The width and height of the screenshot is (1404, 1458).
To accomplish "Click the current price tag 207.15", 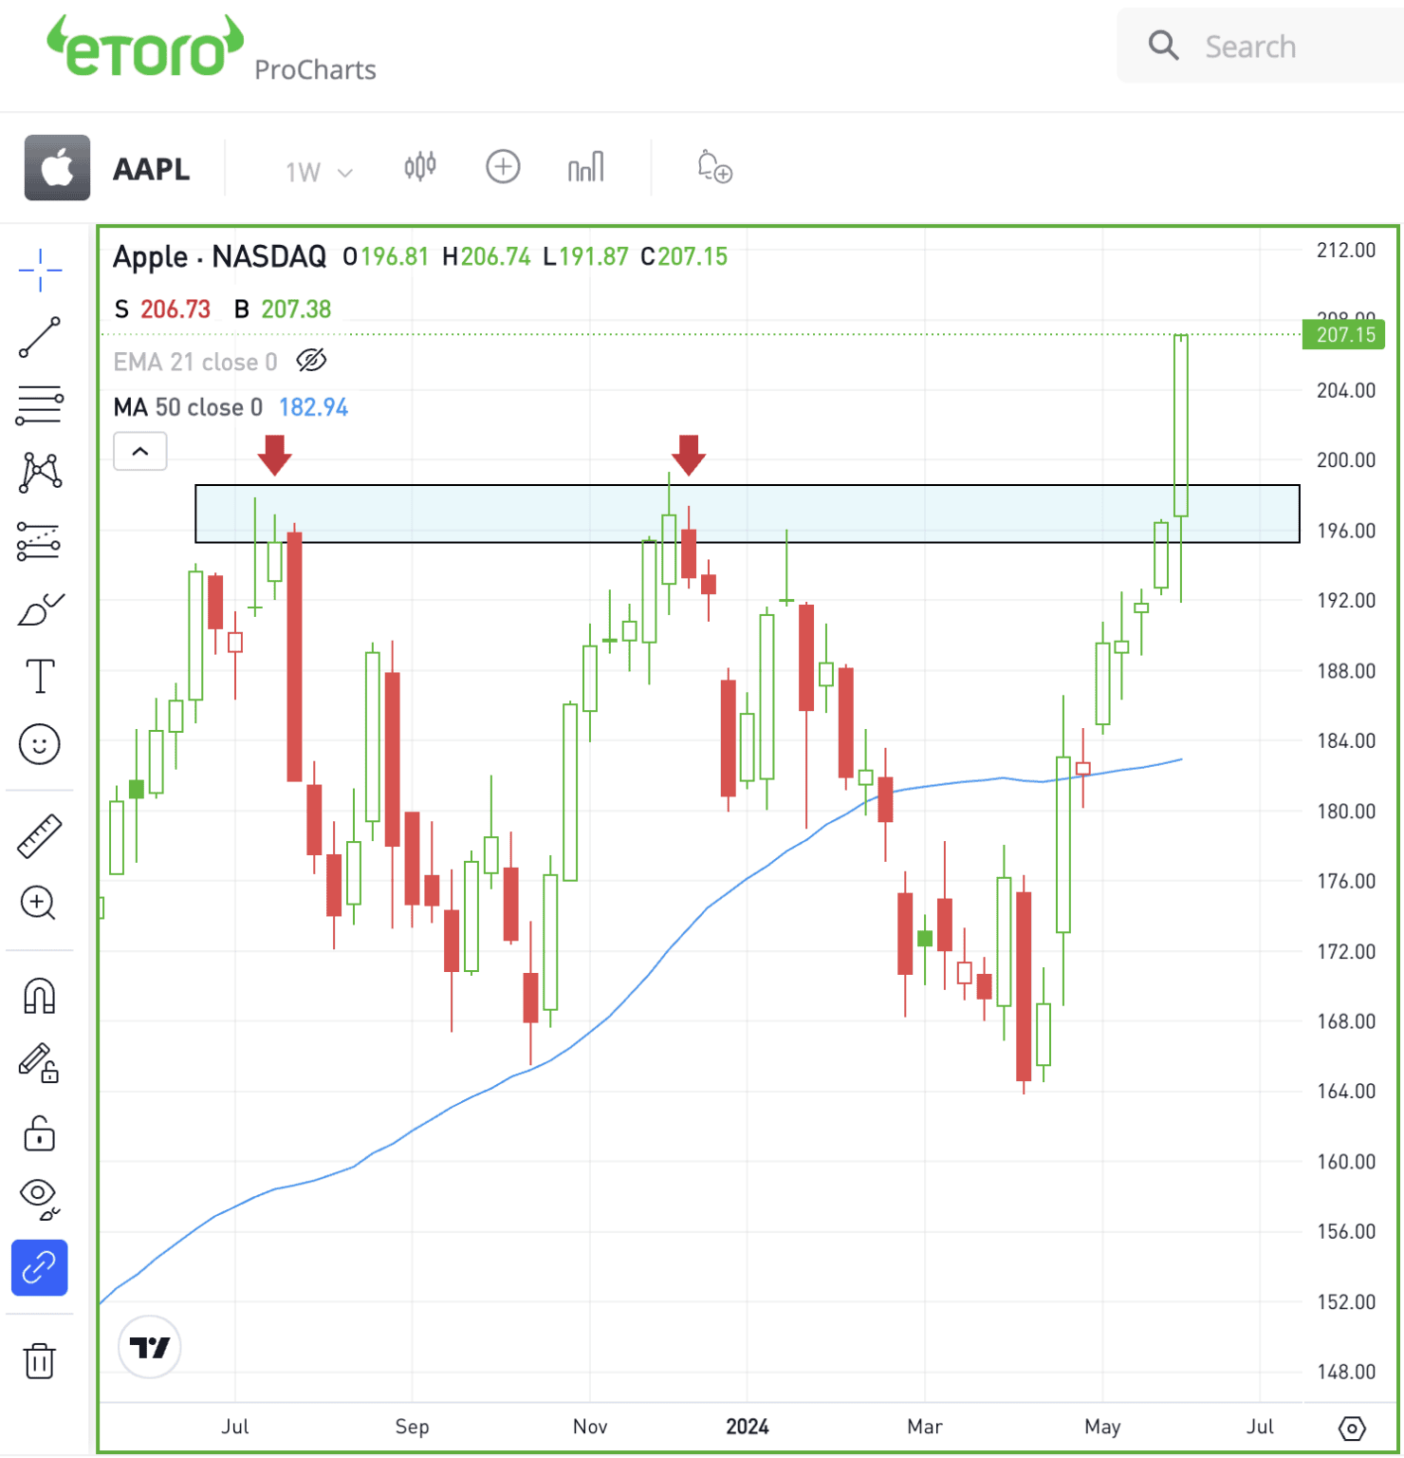I will pyautogui.click(x=1344, y=335).
